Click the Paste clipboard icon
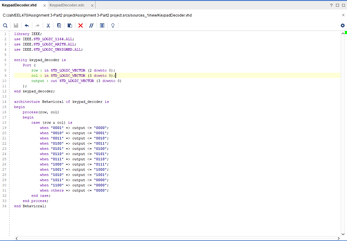Screen dimensions: 347x241 point(70,25)
